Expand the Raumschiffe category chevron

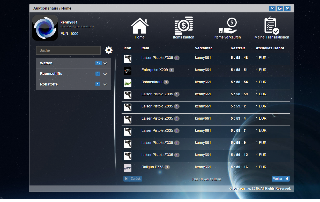[105, 74]
